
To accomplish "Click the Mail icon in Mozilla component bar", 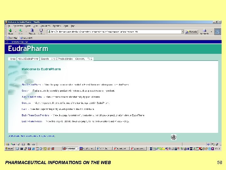I will 13,144.
